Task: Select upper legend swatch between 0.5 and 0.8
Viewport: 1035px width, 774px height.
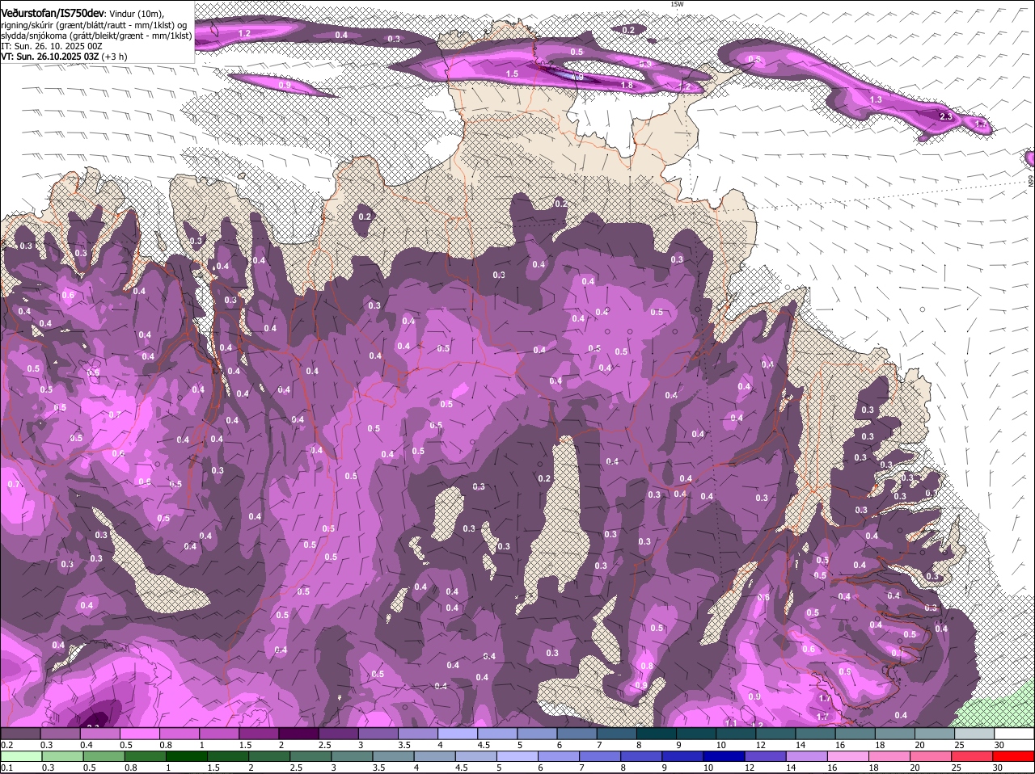Action: [139, 734]
